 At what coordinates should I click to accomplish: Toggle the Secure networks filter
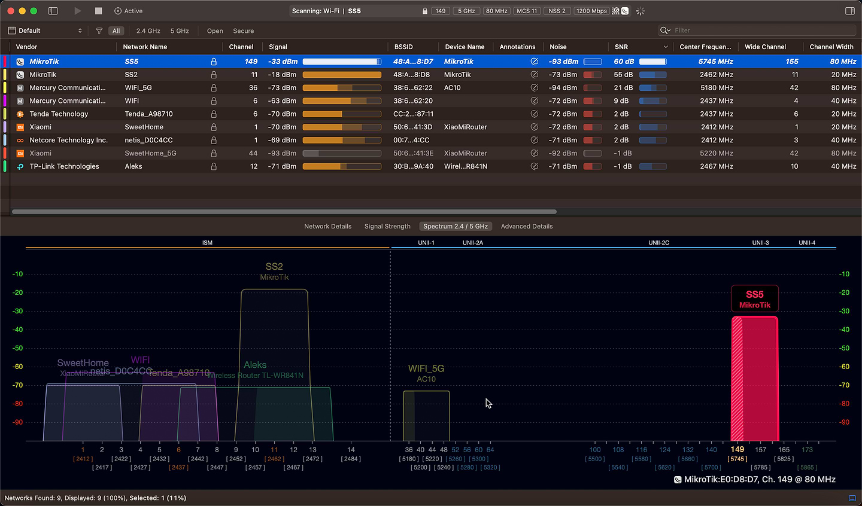[243, 31]
